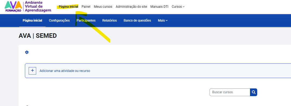This screenshot has width=291, height=106.
Task: Switch to the Configurações tab
Action: 59,21
